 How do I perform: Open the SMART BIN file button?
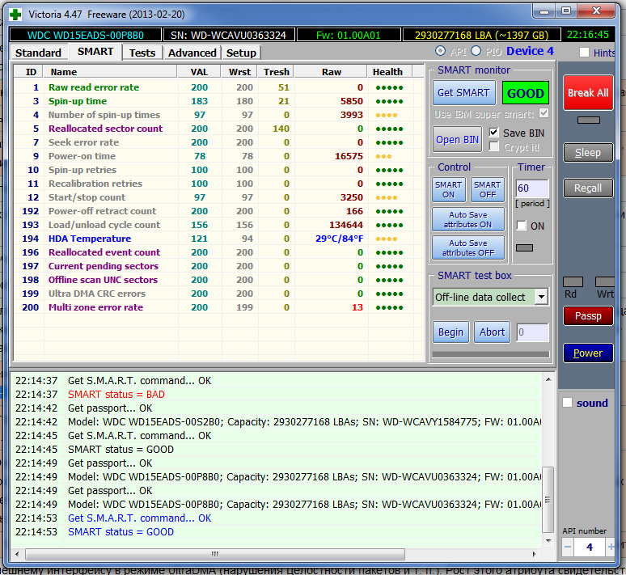[459, 139]
